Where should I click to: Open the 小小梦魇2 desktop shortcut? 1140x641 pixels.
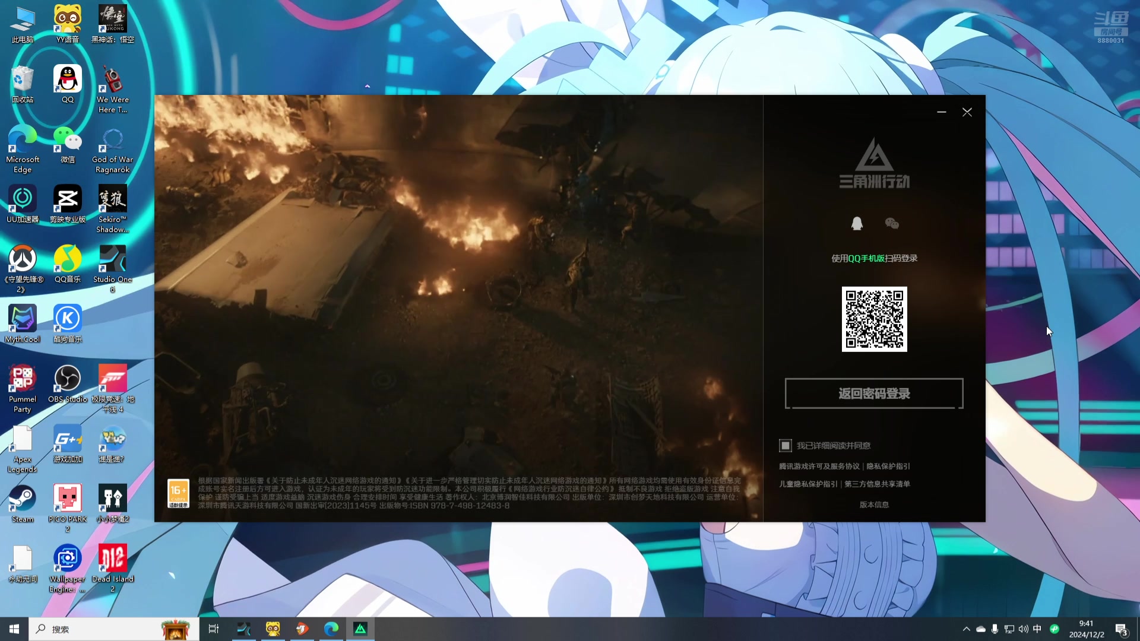(x=113, y=504)
